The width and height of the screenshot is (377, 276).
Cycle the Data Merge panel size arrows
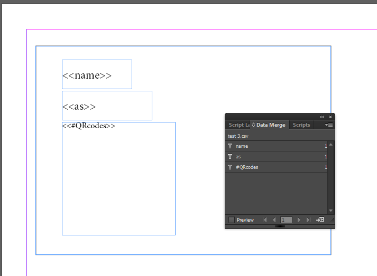(x=253, y=125)
